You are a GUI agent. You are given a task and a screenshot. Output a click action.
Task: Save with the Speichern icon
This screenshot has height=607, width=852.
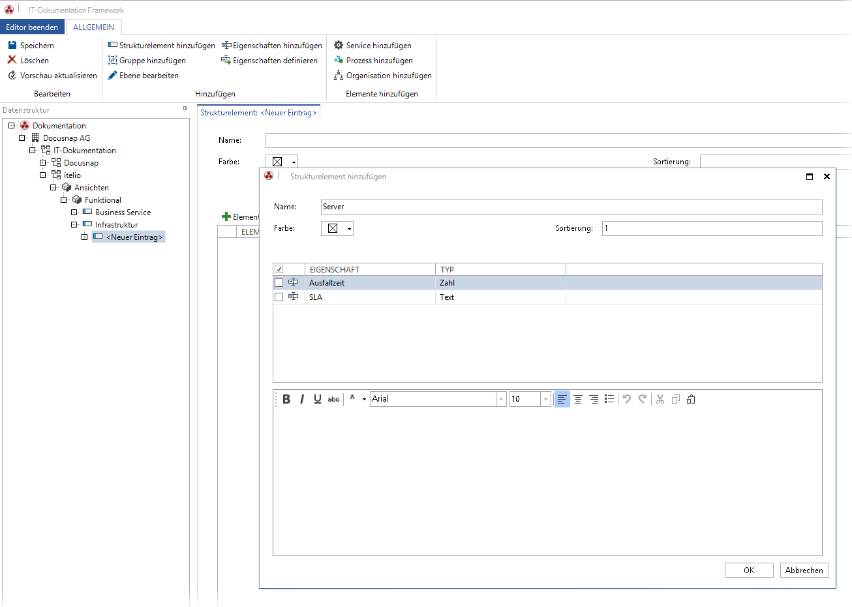click(x=12, y=45)
